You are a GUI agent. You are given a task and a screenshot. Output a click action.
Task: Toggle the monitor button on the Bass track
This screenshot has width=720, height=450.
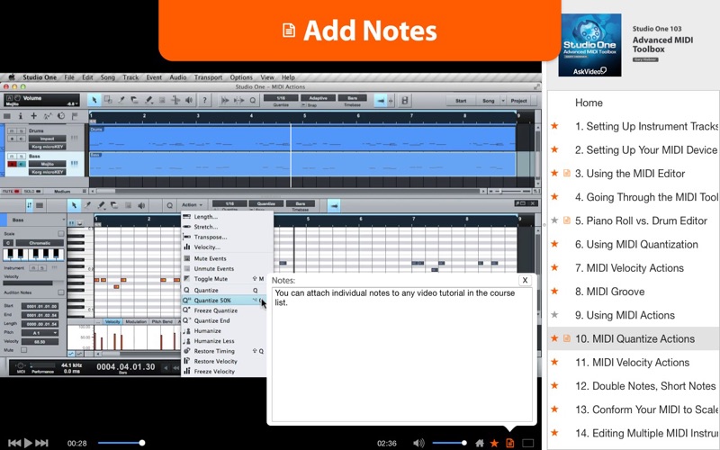pyautogui.click(x=22, y=164)
